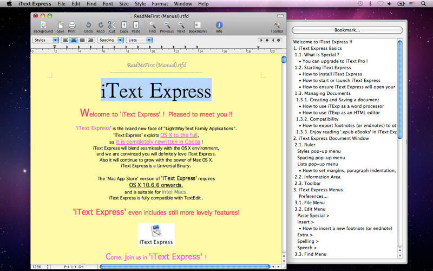Click the Redo toolbar icon
Image resolution: width=433 pixels, height=271 pixels.
coord(101,27)
